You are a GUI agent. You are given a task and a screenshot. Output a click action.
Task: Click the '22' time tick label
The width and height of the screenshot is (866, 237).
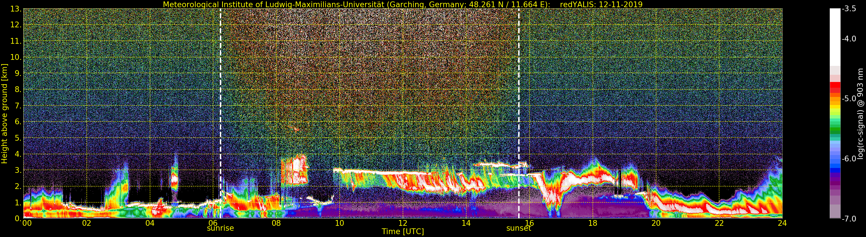tap(719, 223)
